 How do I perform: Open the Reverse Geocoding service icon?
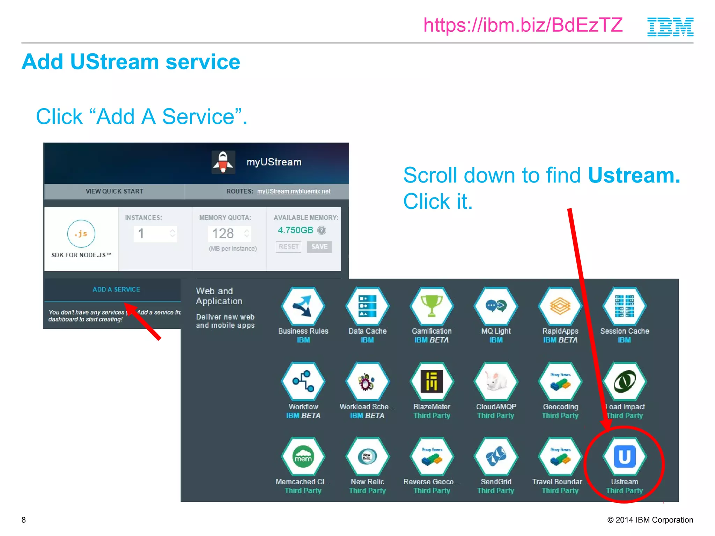coord(432,456)
